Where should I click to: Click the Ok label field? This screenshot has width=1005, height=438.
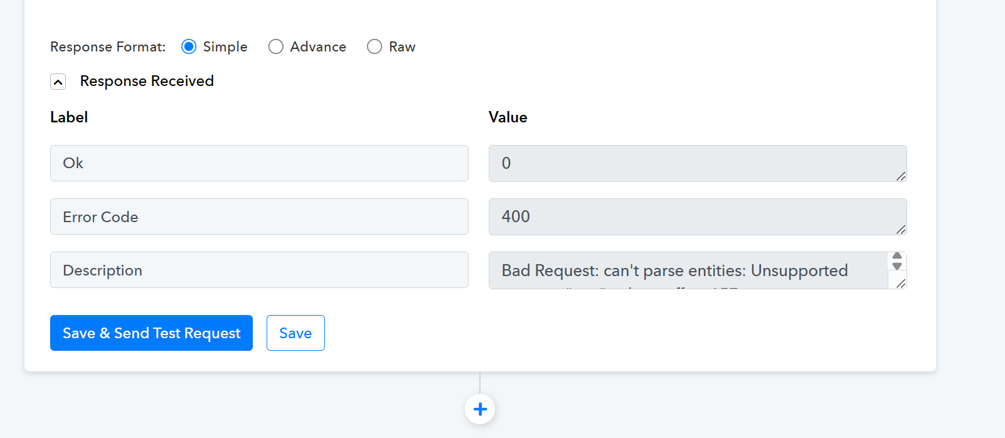[x=259, y=163]
